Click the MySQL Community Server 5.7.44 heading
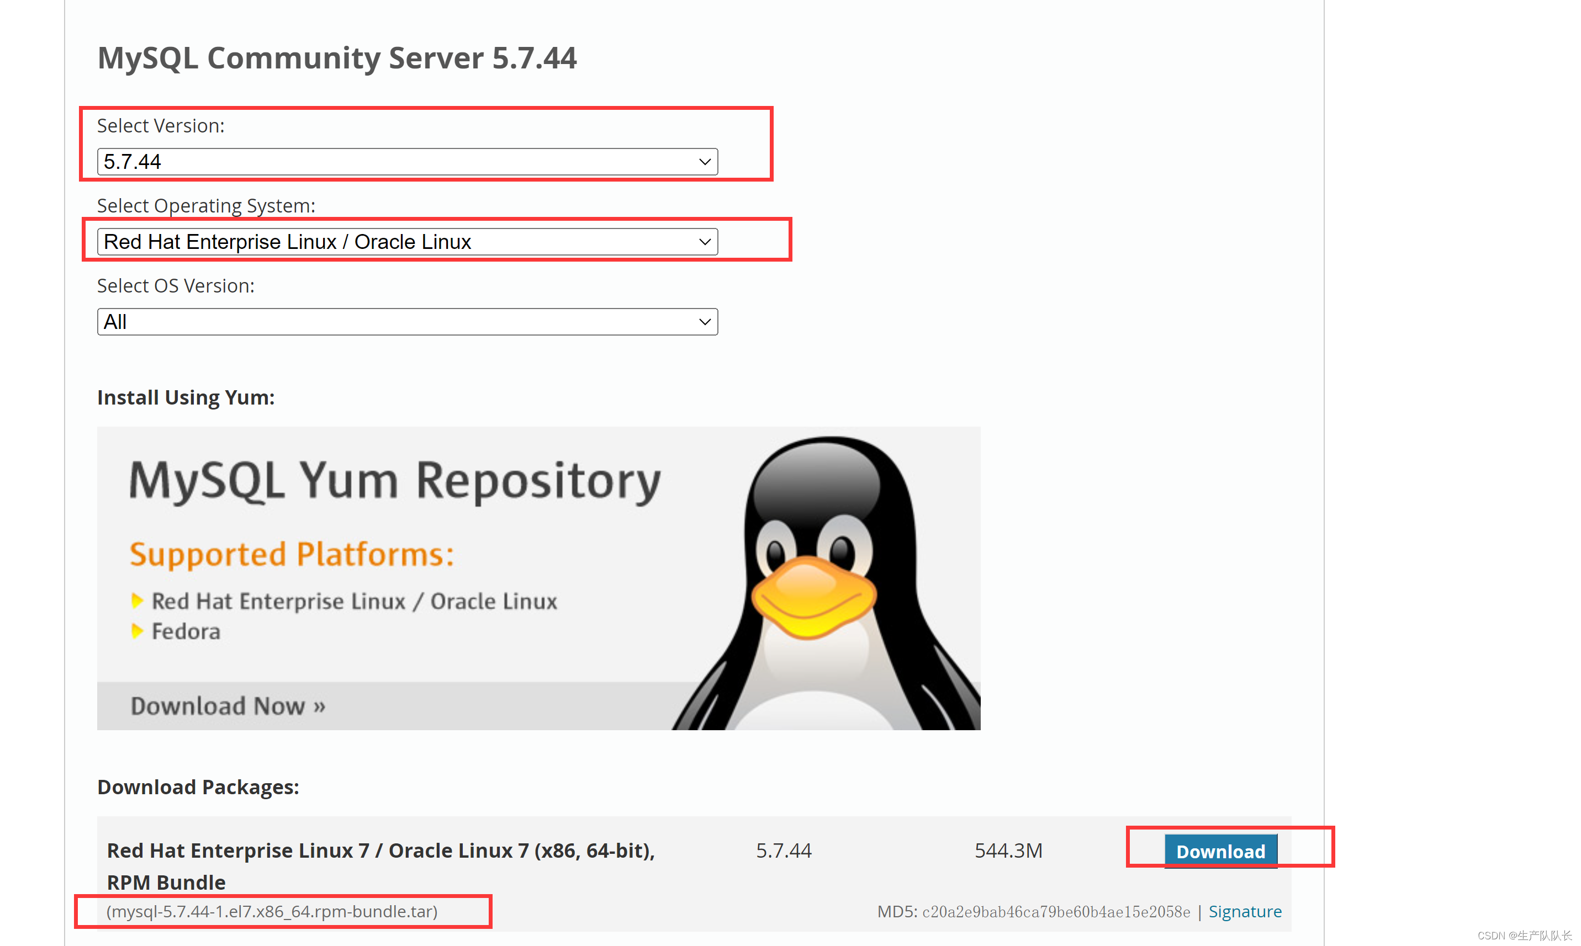This screenshot has height=946, width=1581. coord(337,58)
